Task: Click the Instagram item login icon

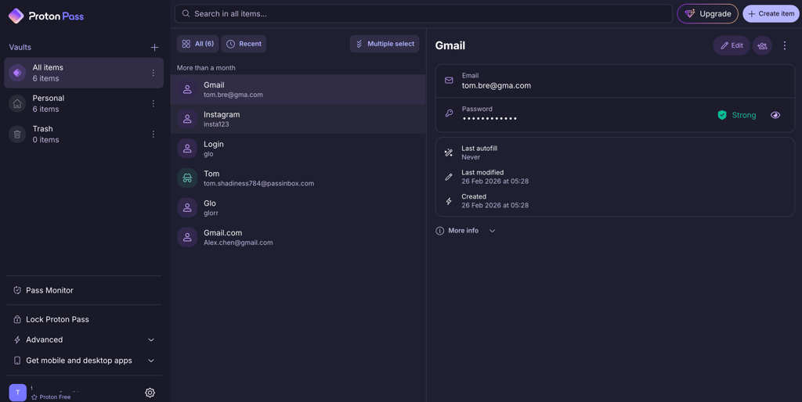Action: 187,119
